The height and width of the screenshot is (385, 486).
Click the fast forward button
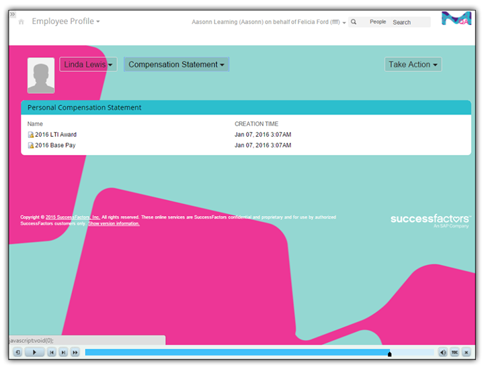tap(75, 352)
